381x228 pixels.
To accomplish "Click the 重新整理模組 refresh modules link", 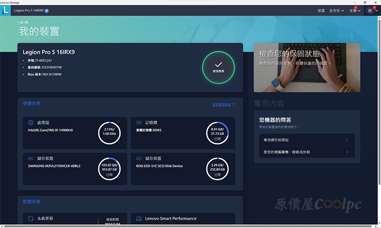I will coord(223,104).
